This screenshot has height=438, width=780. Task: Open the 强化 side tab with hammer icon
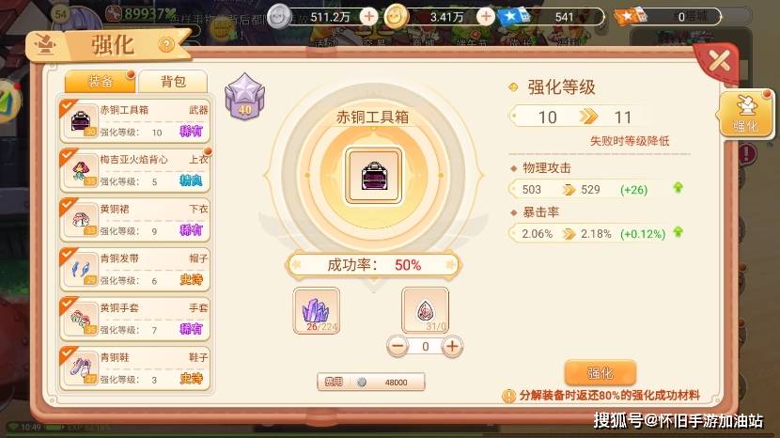pyautogui.click(x=745, y=115)
